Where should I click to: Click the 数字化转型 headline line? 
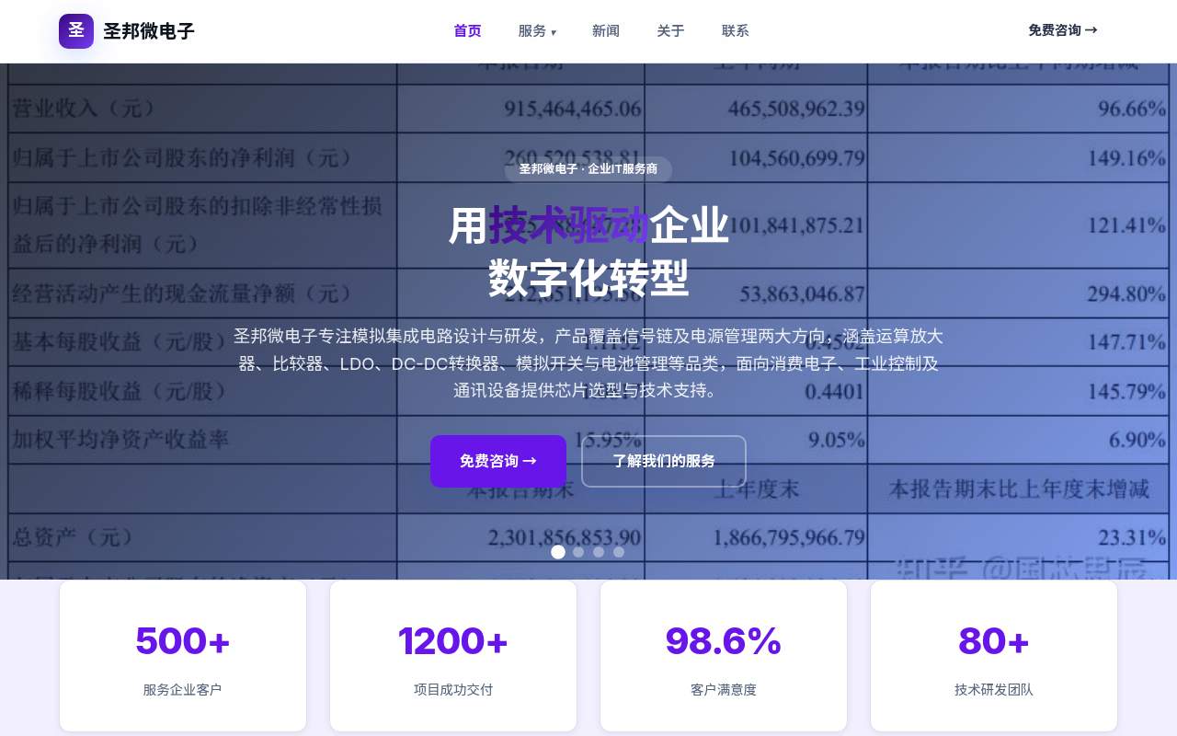coord(588,279)
